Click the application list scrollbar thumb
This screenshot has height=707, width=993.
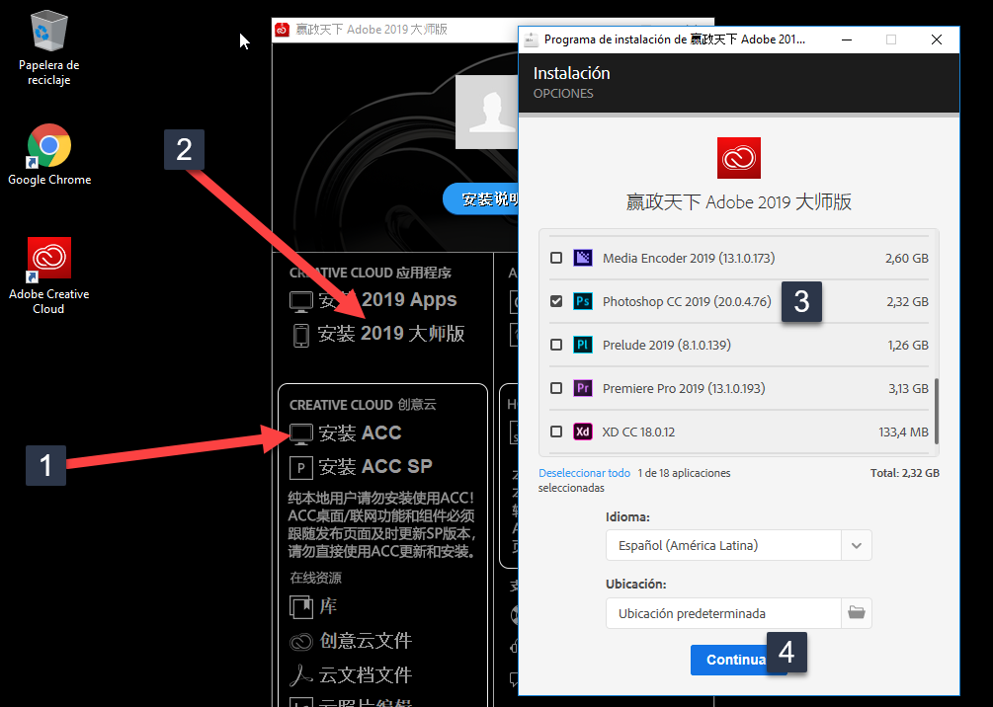(x=936, y=412)
